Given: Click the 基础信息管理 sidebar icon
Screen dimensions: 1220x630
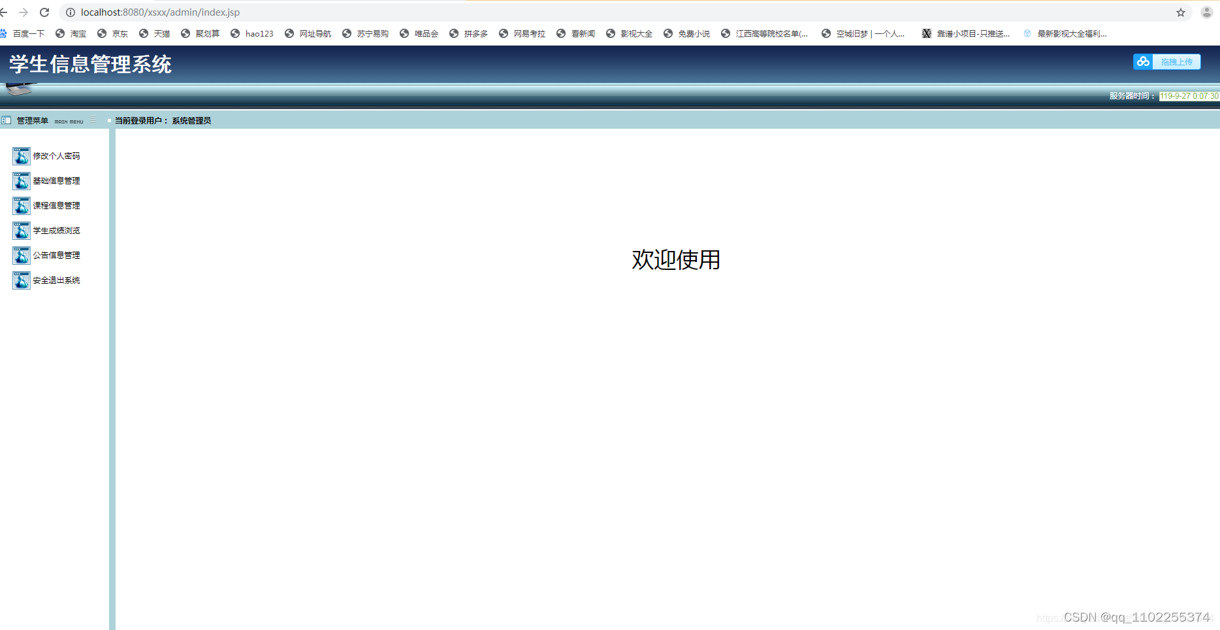Looking at the screenshot, I should tap(20, 181).
